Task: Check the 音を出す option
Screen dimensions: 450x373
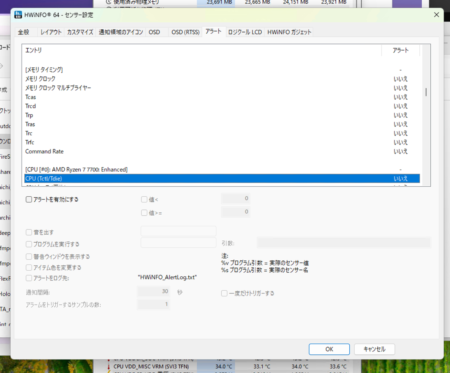Action: click(x=29, y=232)
